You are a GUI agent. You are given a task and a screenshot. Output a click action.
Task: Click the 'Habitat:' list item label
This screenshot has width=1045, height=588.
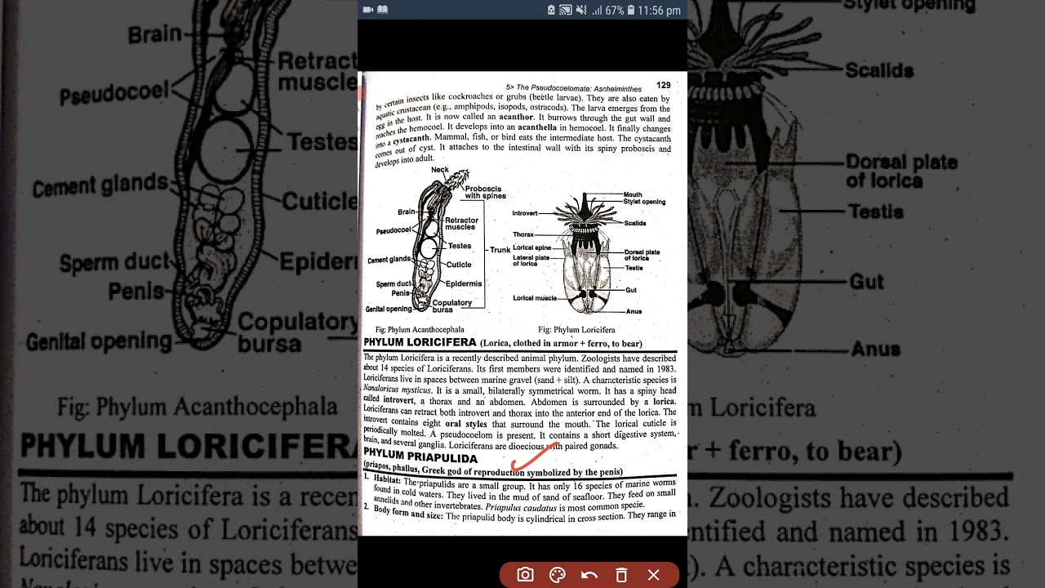point(388,480)
